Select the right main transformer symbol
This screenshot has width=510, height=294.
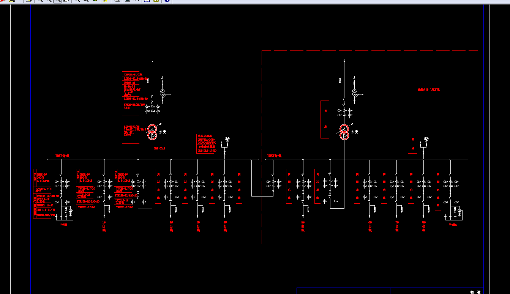click(344, 132)
